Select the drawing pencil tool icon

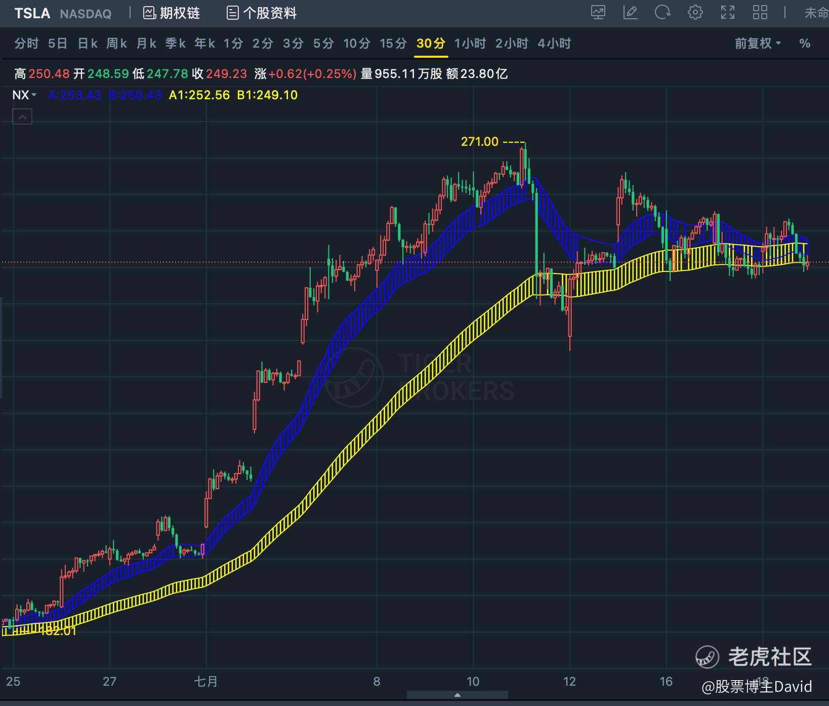click(x=631, y=13)
